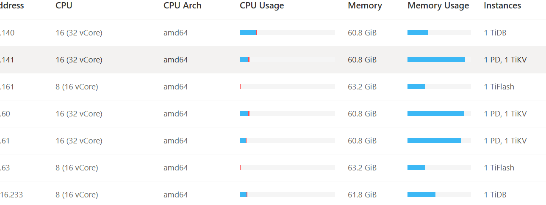Click CPU usage bar for .63 host
Screen dimensions: 546x205
pos(287,167)
